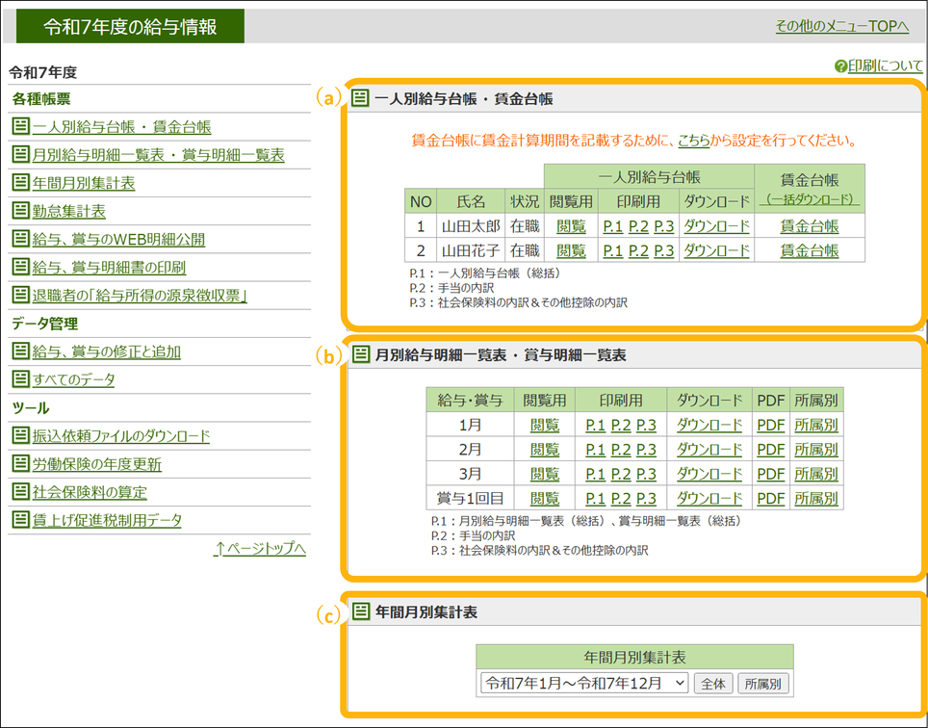Open the PDF link for 2月
This screenshot has width=928, height=728.
770,450
